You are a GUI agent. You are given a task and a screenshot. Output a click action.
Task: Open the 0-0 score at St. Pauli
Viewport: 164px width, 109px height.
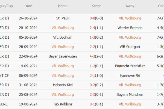coord(96,18)
